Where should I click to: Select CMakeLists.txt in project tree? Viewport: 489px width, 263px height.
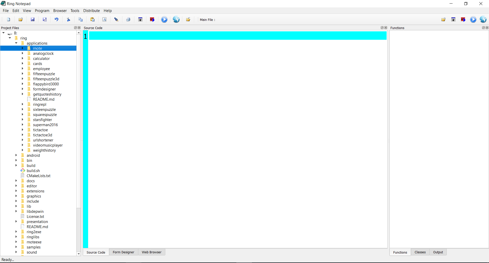point(38,176)
